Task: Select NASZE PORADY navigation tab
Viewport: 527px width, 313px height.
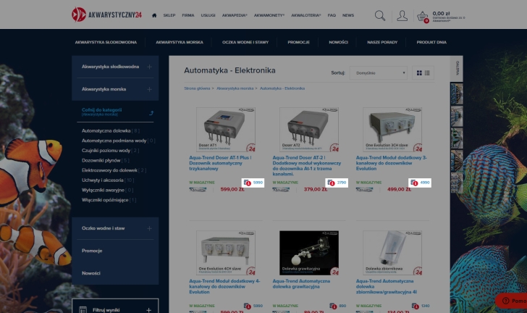Action: 382,43
